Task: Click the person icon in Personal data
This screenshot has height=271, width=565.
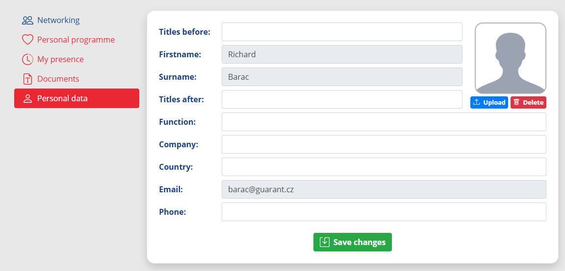Action: tap(27, 98)
